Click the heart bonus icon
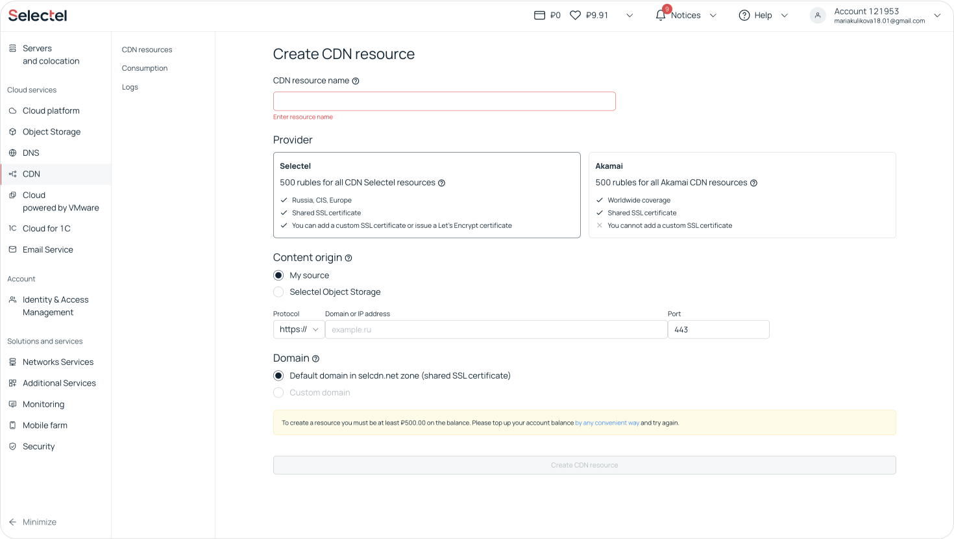 575,15
